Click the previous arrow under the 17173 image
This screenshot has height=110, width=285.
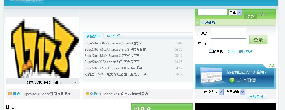(x=10, y=83)
